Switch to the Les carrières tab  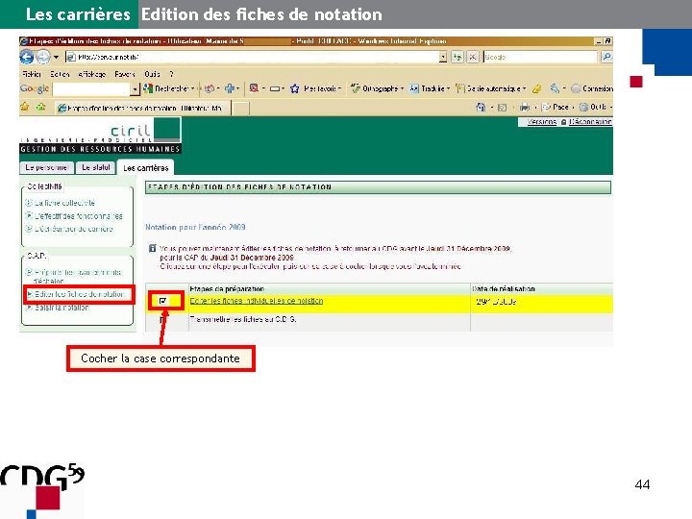(x=146, y=168)
